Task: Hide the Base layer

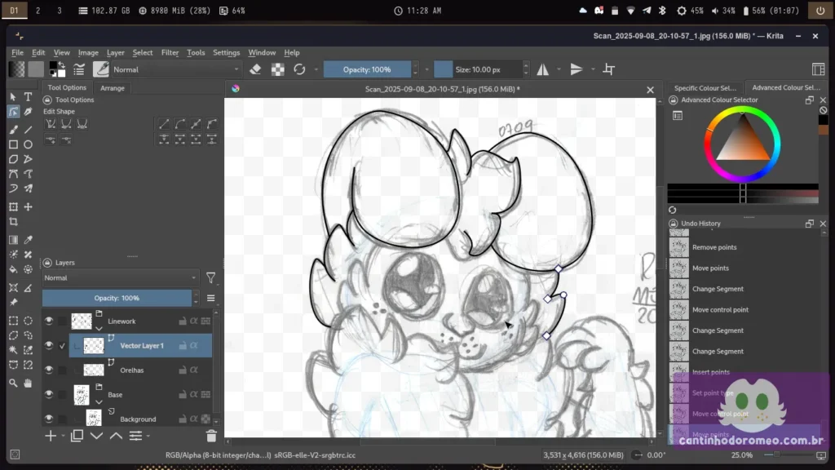Action: pyautogui.click(x=49, y=394)
